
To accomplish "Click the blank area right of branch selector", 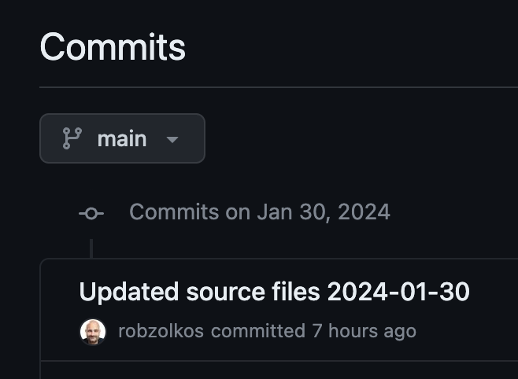I will tap(354, 138).
